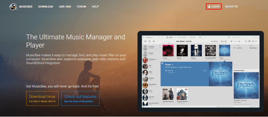Open the search magnifier dropdown
Viewport: 268px width, 117px height.
(x=234, y=37)
